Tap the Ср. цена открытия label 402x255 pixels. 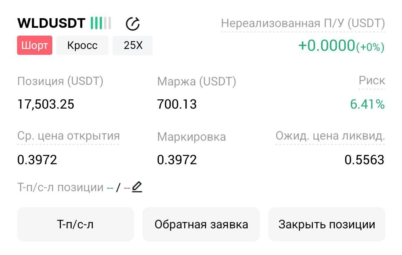[69, 136]
